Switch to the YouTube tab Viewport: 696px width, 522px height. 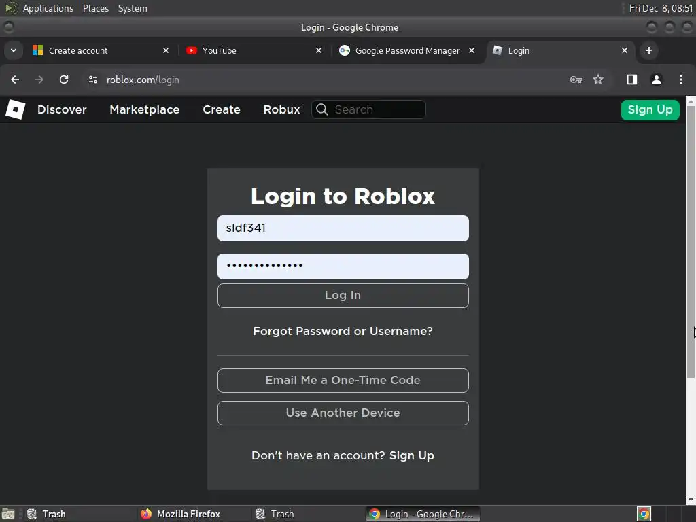(x=254, y=50)
